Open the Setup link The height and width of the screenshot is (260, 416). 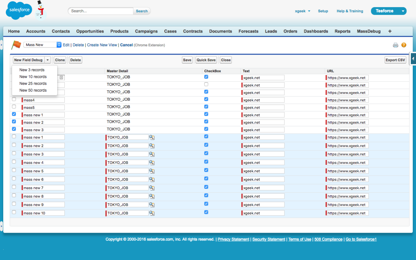323,11
